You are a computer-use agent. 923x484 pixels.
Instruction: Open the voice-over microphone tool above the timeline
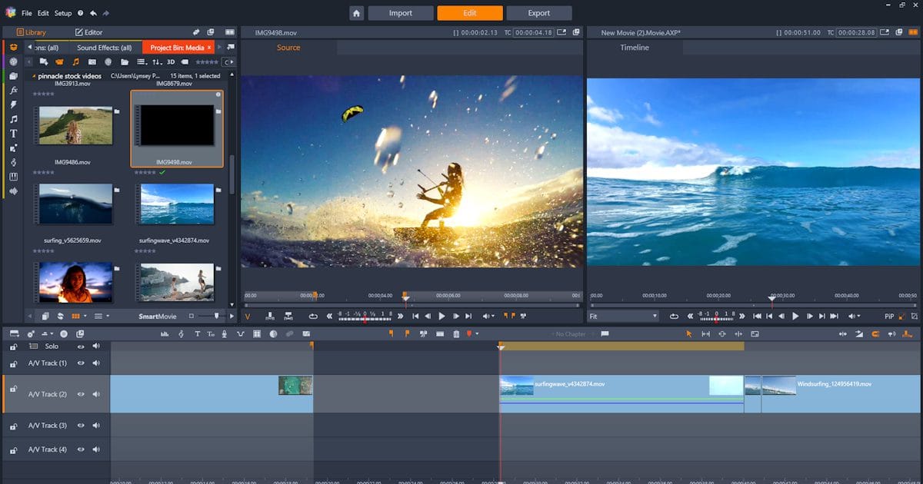point(224,333)
